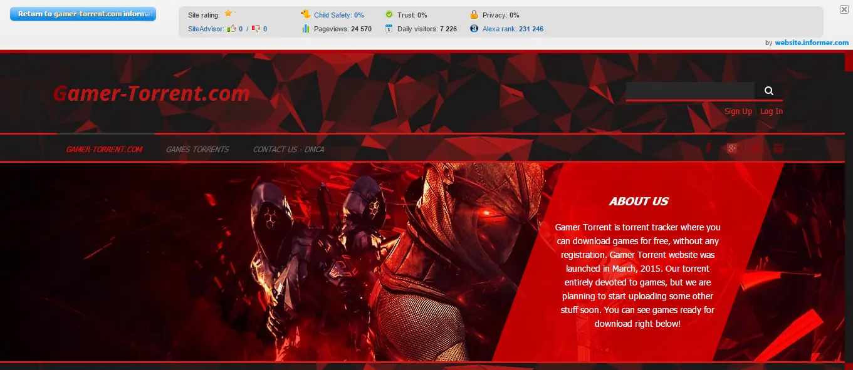853x370 pixels.
Task: Open the Facebook social icon
Action: pos(709,148)
